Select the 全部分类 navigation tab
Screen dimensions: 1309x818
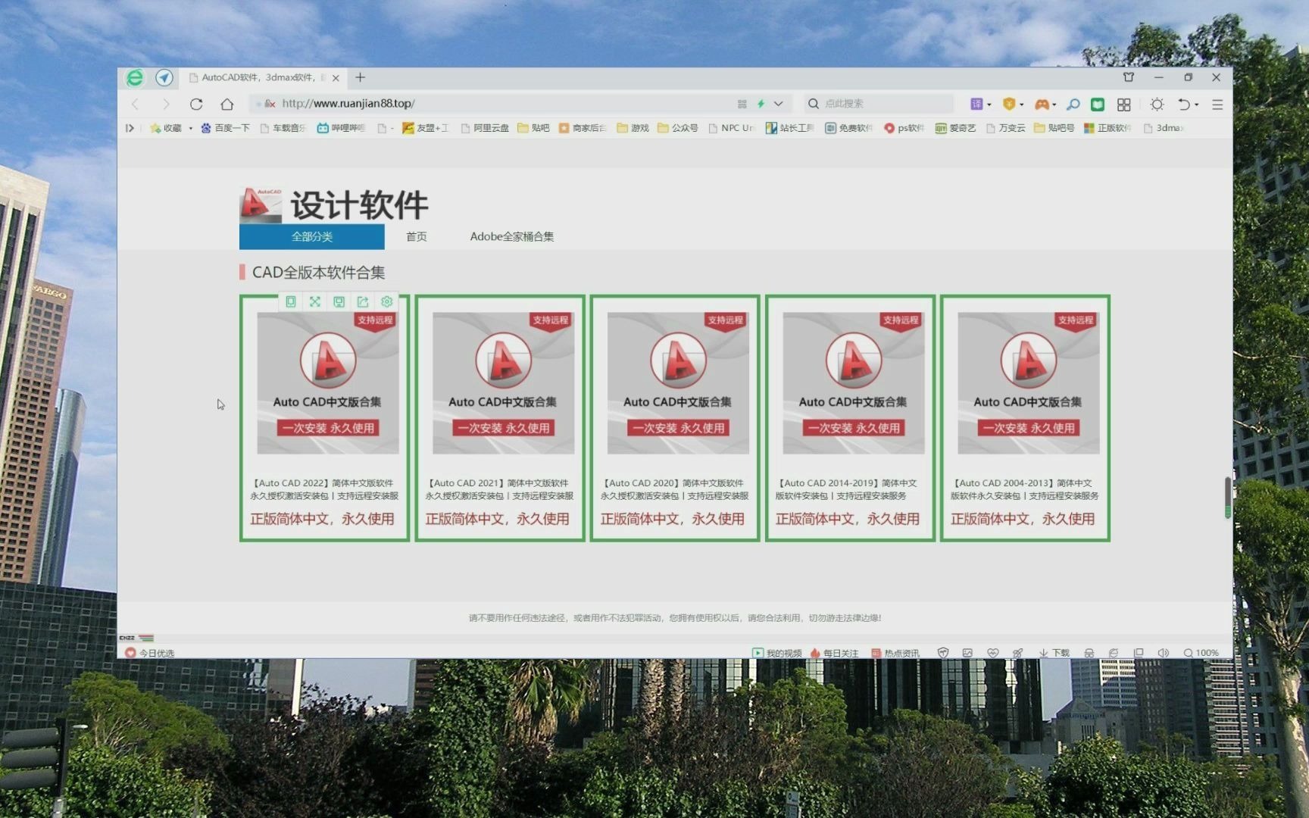point(312,236)
